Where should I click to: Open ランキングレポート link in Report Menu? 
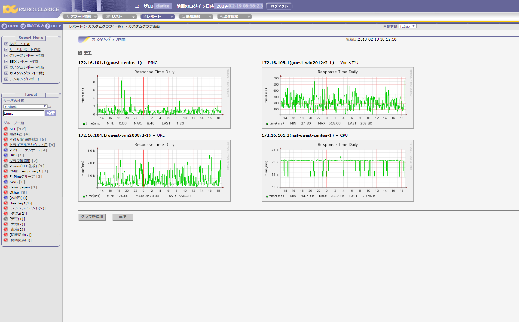pos(25,79)
